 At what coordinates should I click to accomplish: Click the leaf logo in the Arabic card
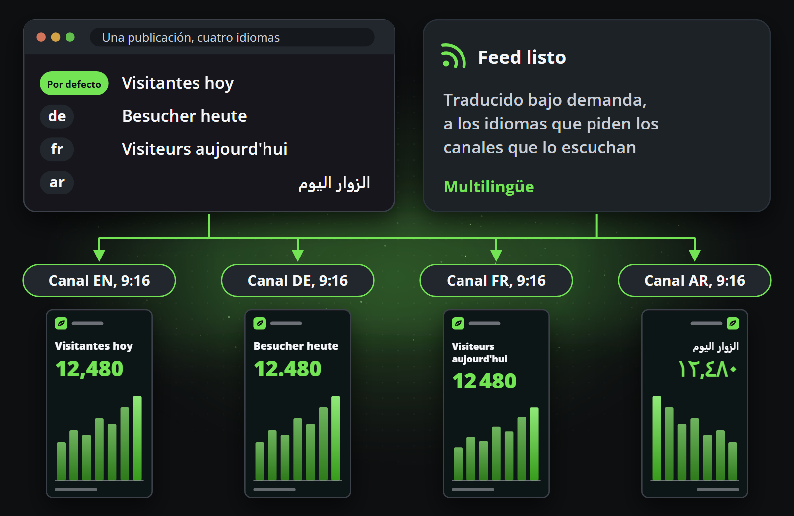coord(733,323)
